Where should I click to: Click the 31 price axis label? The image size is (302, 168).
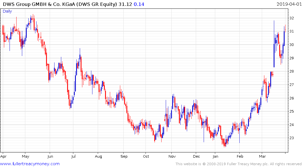point(292,31)
